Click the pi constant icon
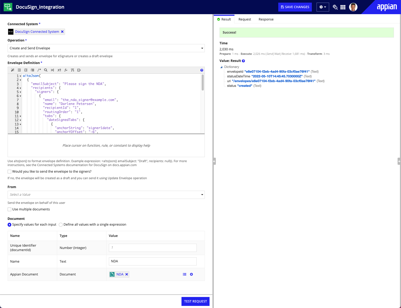Image resolution: width=401 pixels, height=308 pixels. coord(72,70)
